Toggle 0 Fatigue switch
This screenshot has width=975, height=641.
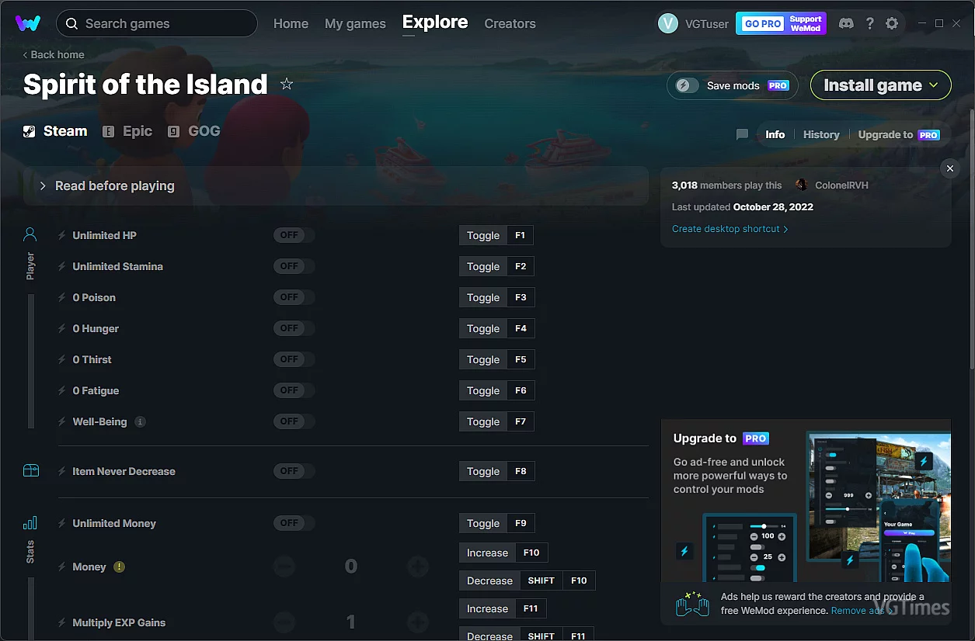[294, 390]
